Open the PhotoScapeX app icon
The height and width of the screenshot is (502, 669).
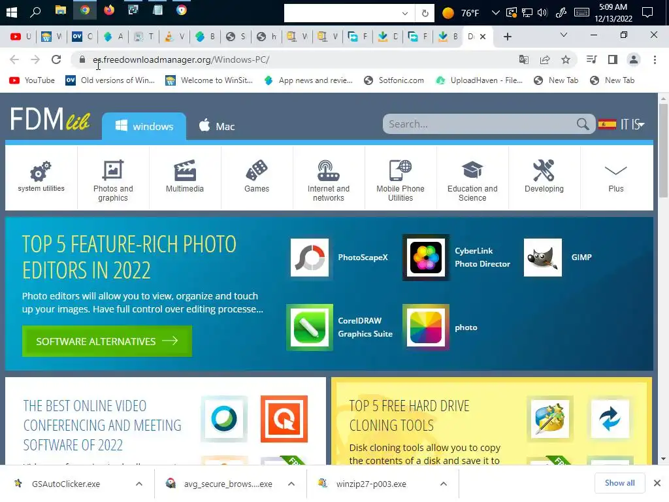pyautogui.click(x=310, y=258)
